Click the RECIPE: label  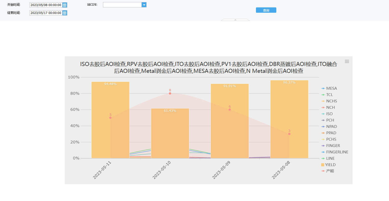pos(93,5)
